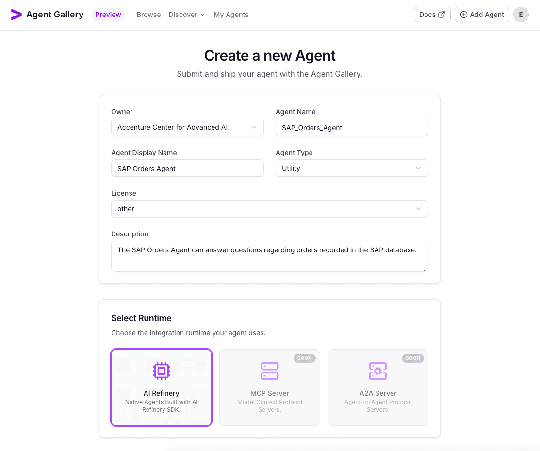Click the MCP Server stacked-servers icon

(x=269, y=371)
